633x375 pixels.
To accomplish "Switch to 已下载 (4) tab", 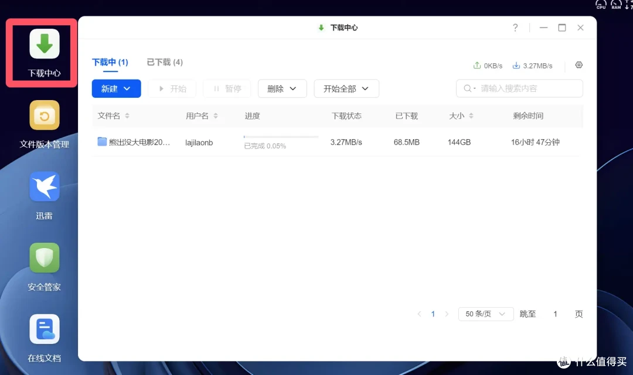I will point(165,62).
